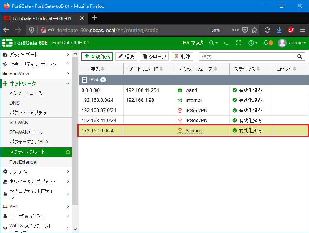Expand ユーザ & デバイス menu

36,216
